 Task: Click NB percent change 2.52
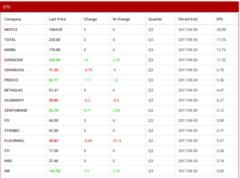click(116, 171)
